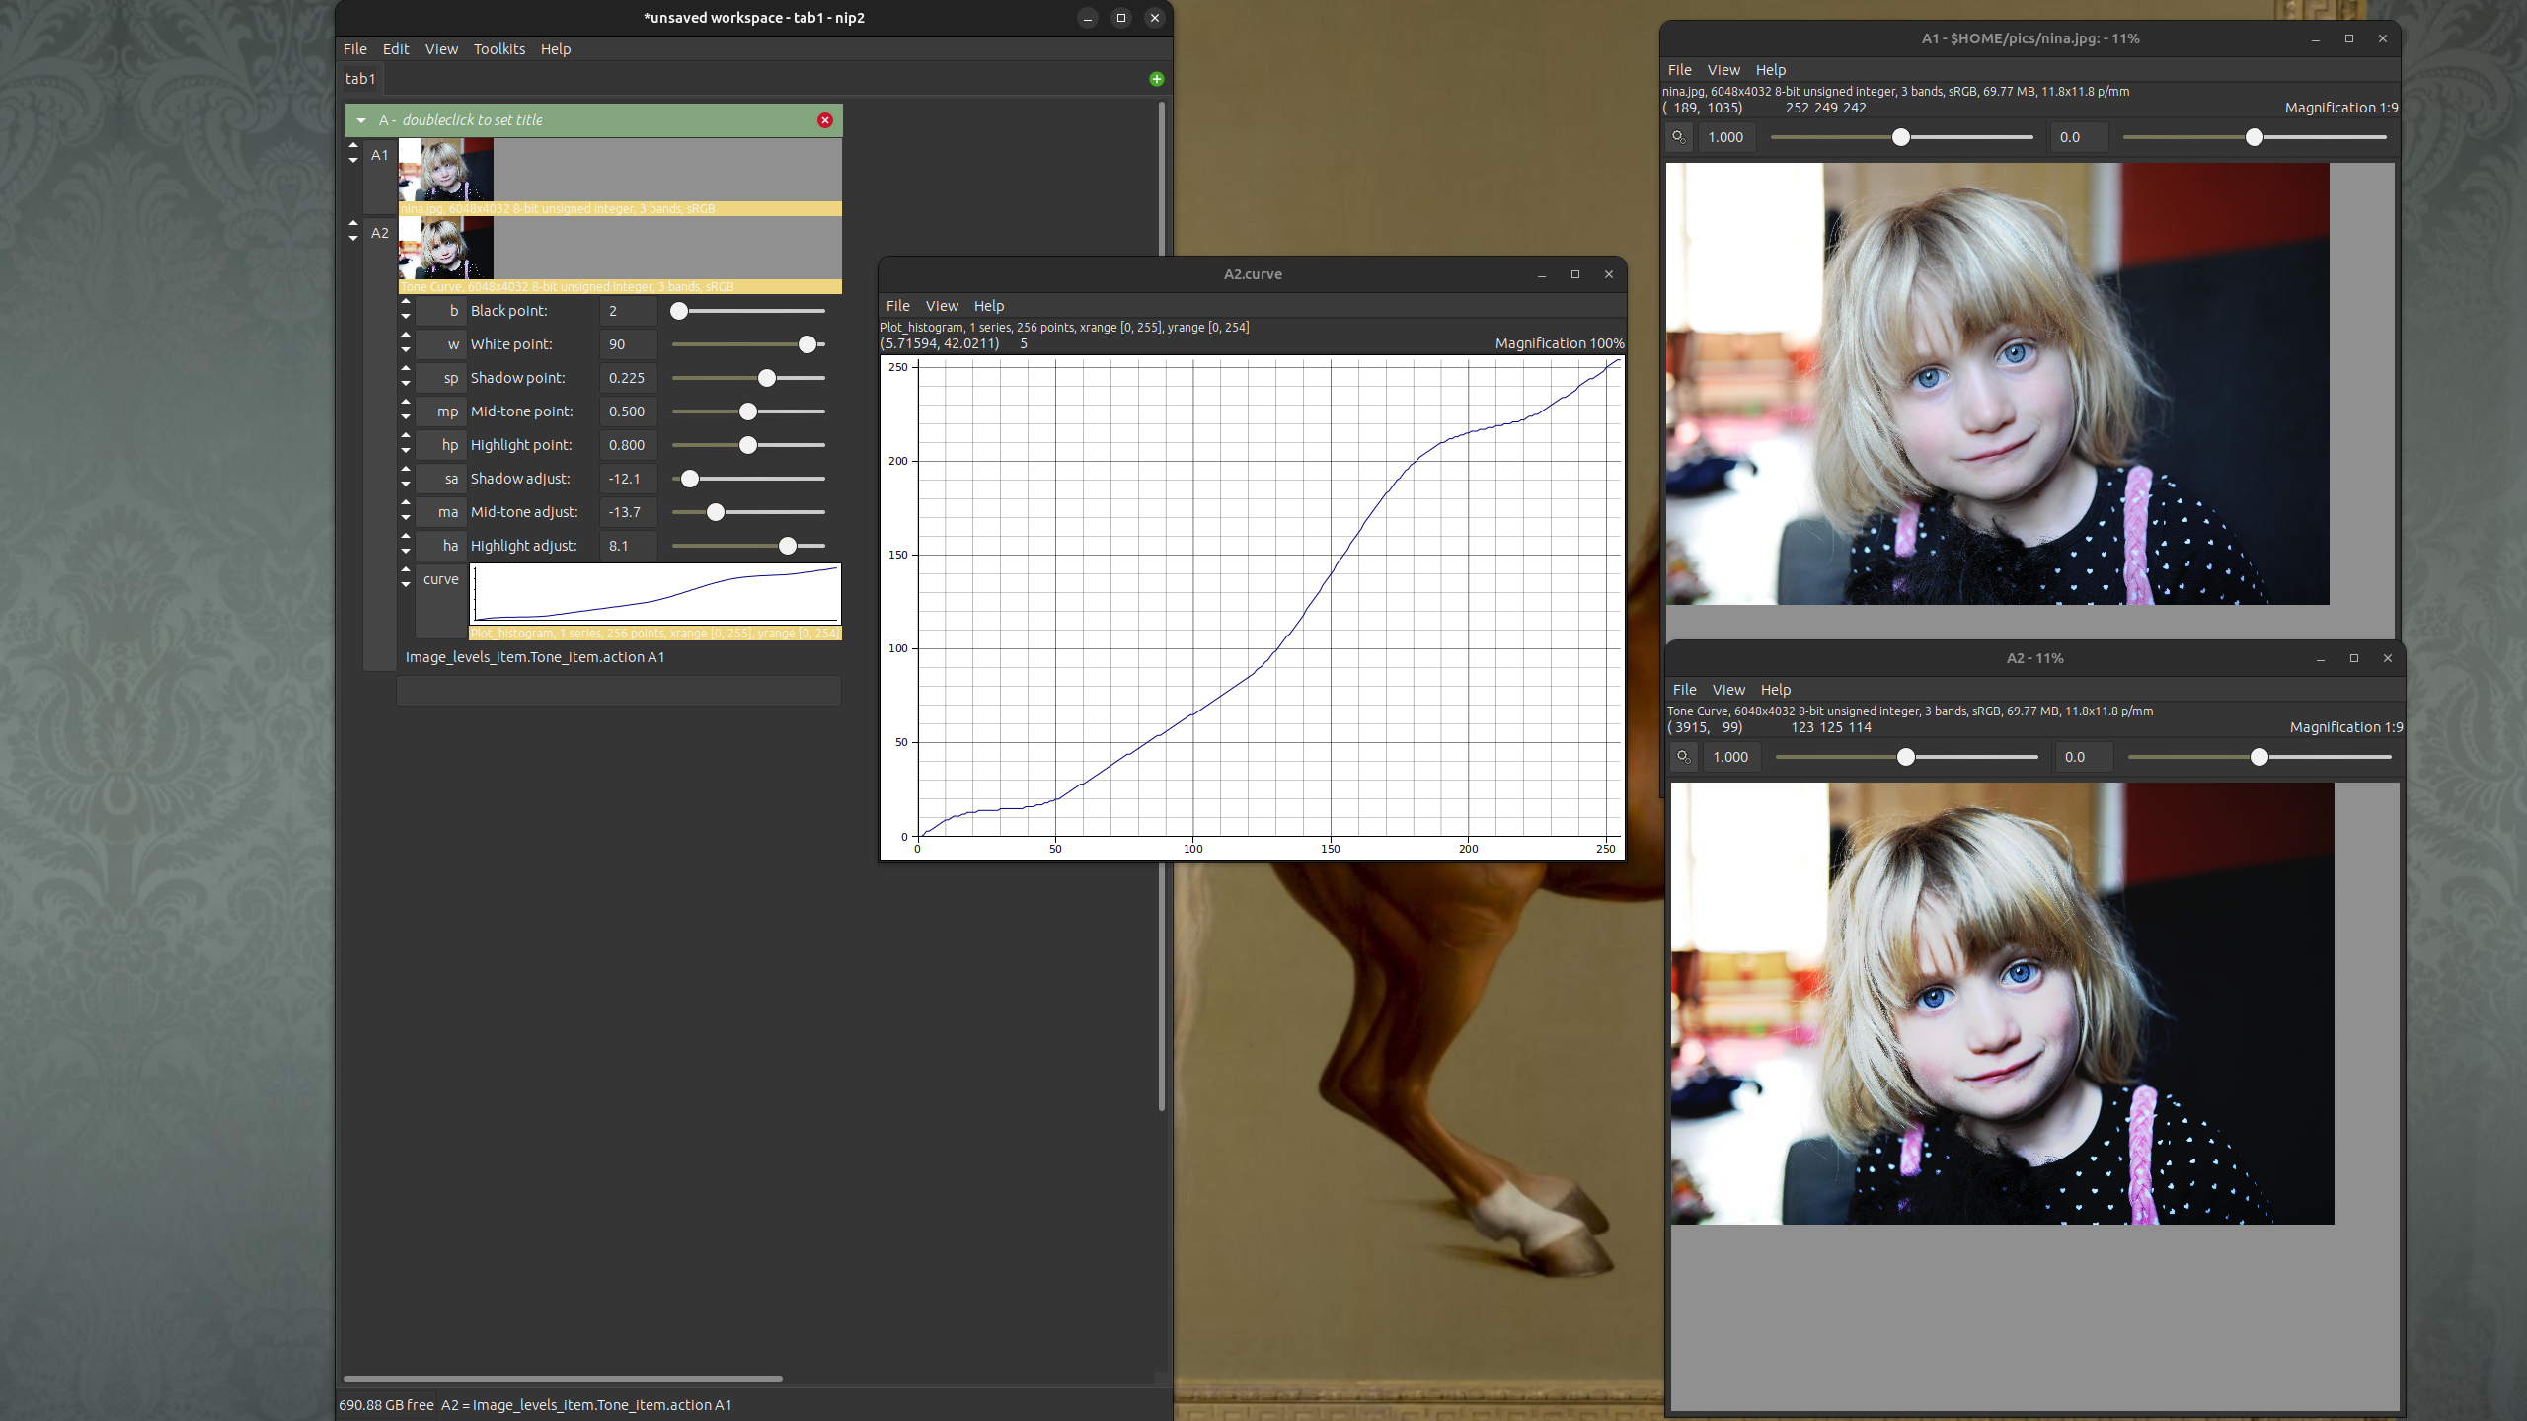Click the workspace's bottom horizontal scrollbar
The height and width of the screenshot is (1421, 2527).
coord(563,1378)
